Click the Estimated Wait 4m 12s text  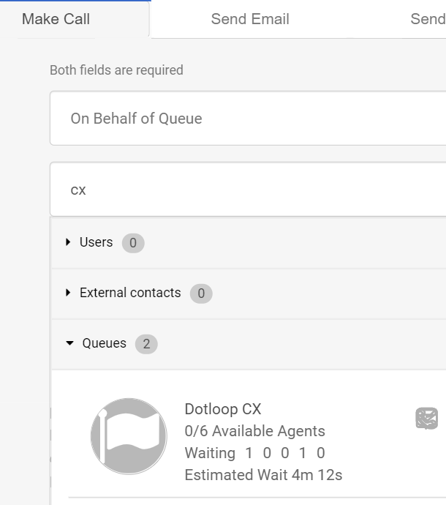[263, 475]
